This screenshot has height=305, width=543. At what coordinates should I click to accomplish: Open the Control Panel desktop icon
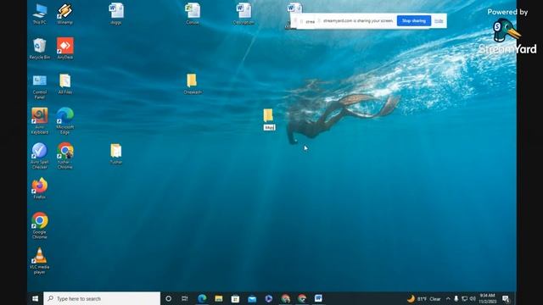[40, 86]
